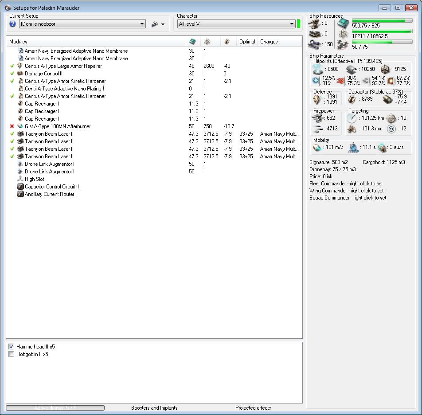Toggle the first Tachyon Beam Laser II checkmark
This screenshot has width=422, height=415.
tap(12, 134)
